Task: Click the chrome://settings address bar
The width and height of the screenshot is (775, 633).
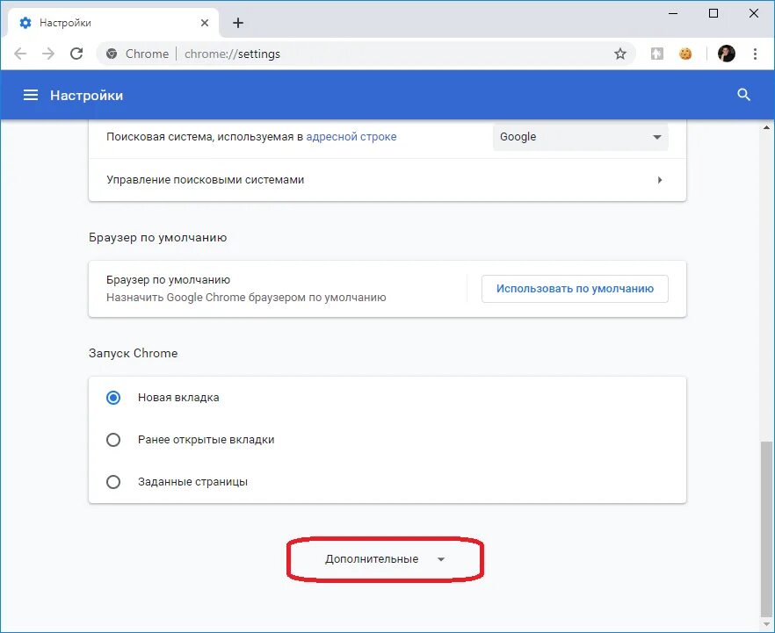Action: pyautogui.click(x=366, y=54)
